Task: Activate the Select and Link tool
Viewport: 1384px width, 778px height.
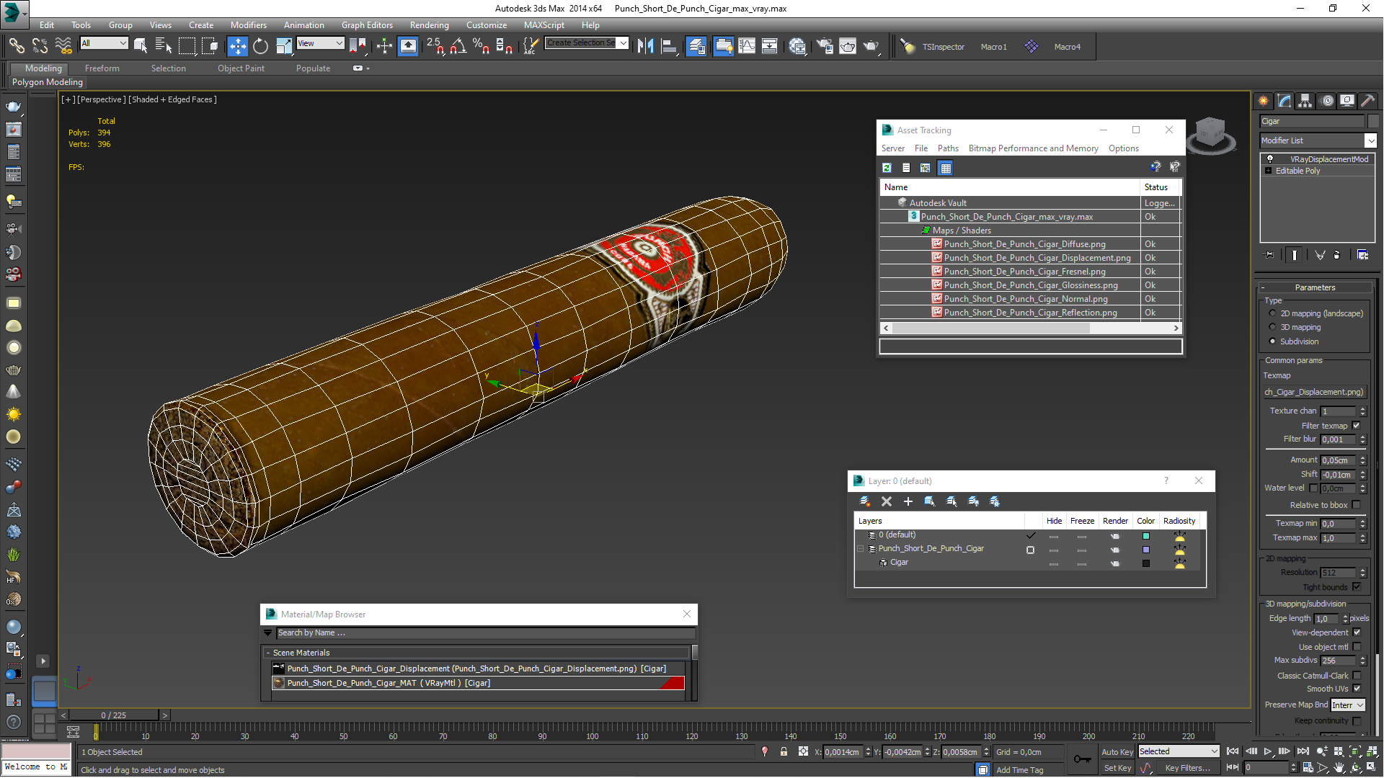Action: point(16,47)
